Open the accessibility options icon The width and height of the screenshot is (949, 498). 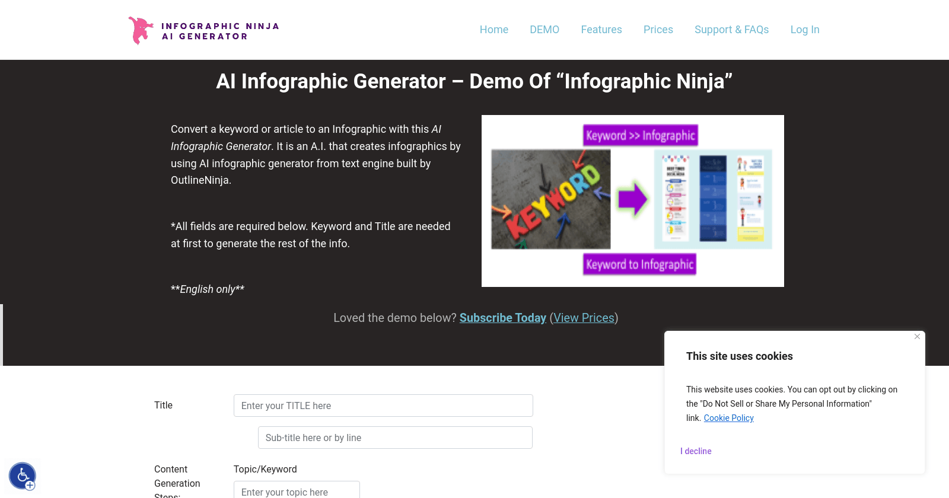coord(23,475)
